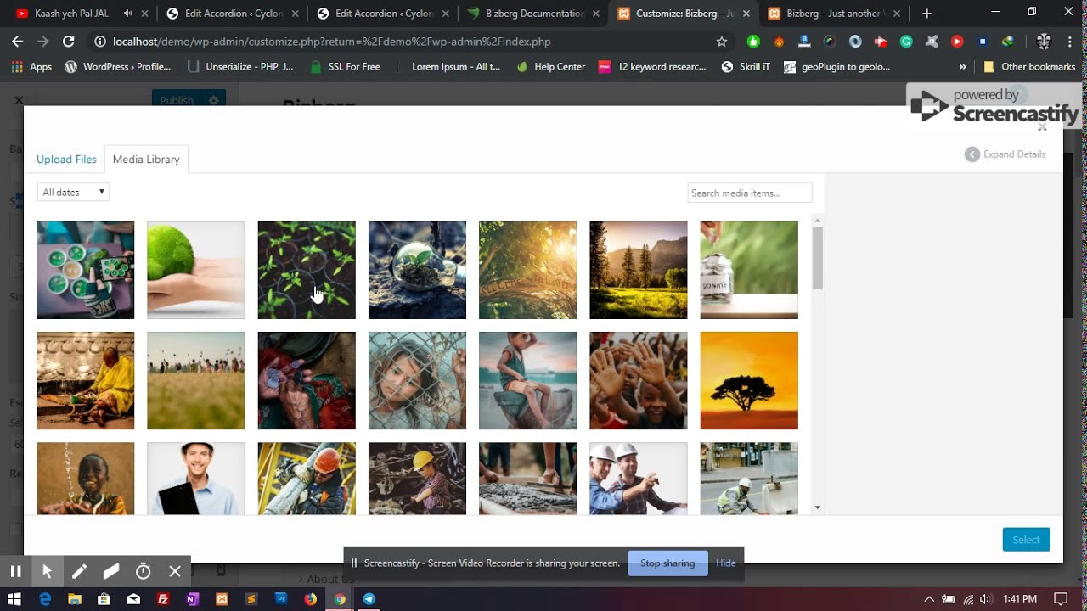
Task: Select the Screencastify mouse cursor tool
Action: click(48, 571)
